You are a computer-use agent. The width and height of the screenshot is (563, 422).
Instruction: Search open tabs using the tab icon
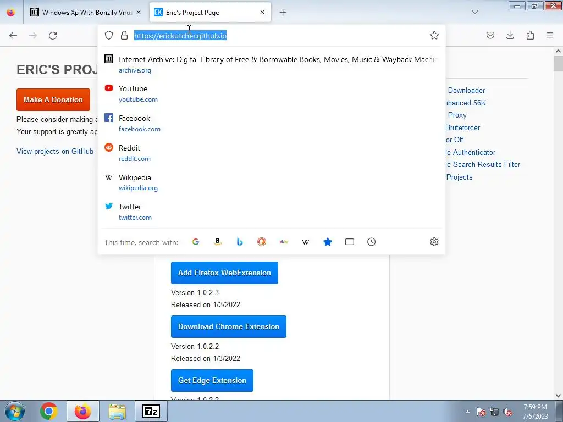point(349,242)
